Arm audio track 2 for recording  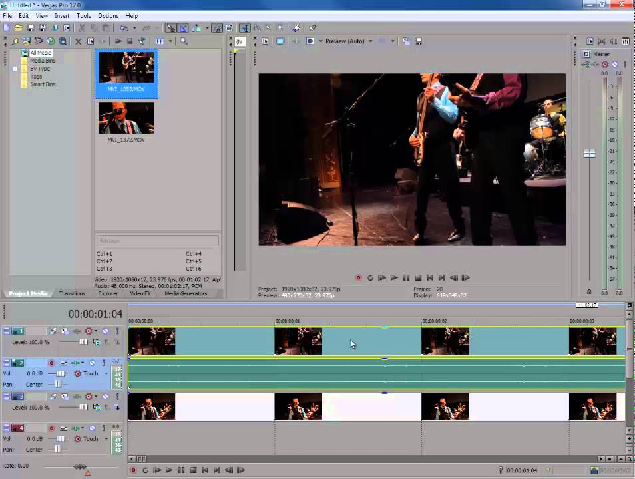pyautogui.click(x=51, y=363)
